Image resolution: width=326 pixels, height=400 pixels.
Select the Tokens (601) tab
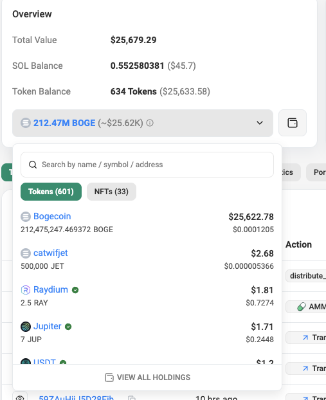[x=51, y=192]
